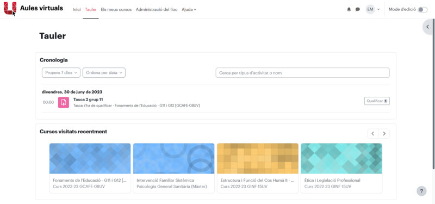This screenshot has height=204, width=435.
Task: Expand the Propers 7 dies dropdown
Action: coord(61,73)
